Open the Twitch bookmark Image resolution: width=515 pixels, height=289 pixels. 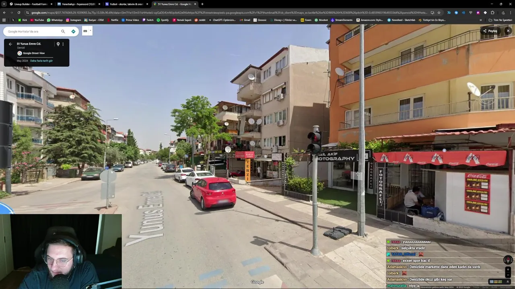[148, 20]
